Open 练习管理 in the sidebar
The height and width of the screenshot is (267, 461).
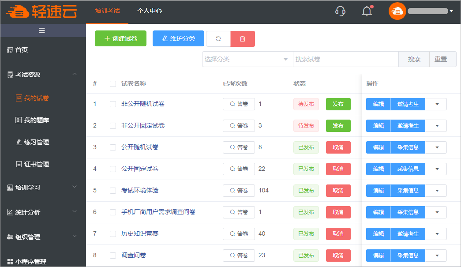coord(32,142)
